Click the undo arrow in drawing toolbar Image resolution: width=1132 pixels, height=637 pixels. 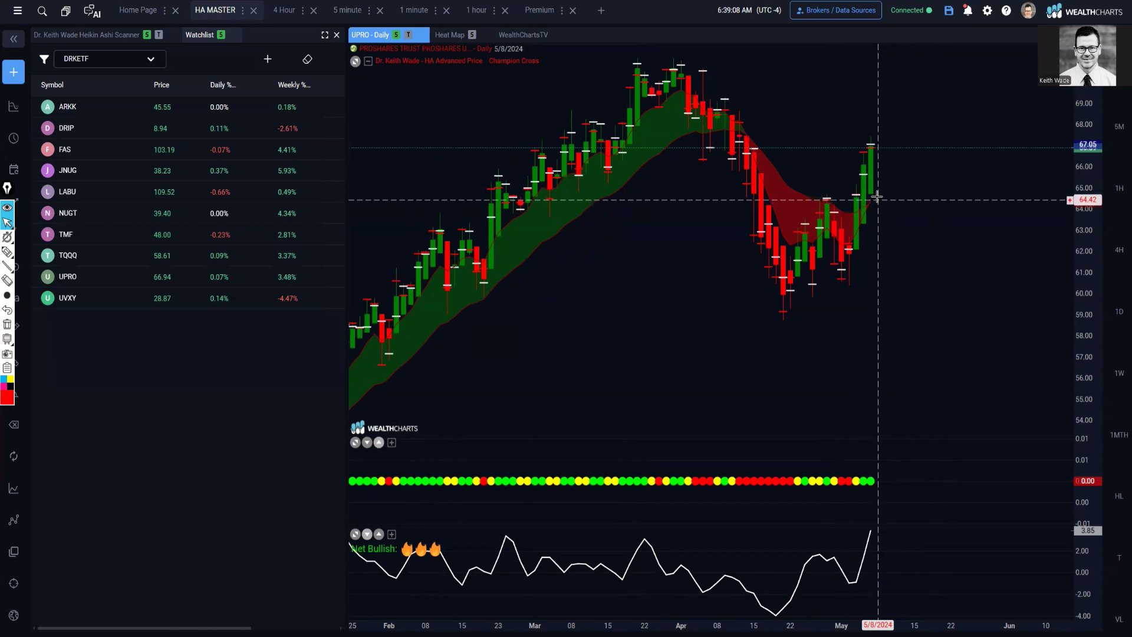tap(7, 310)
